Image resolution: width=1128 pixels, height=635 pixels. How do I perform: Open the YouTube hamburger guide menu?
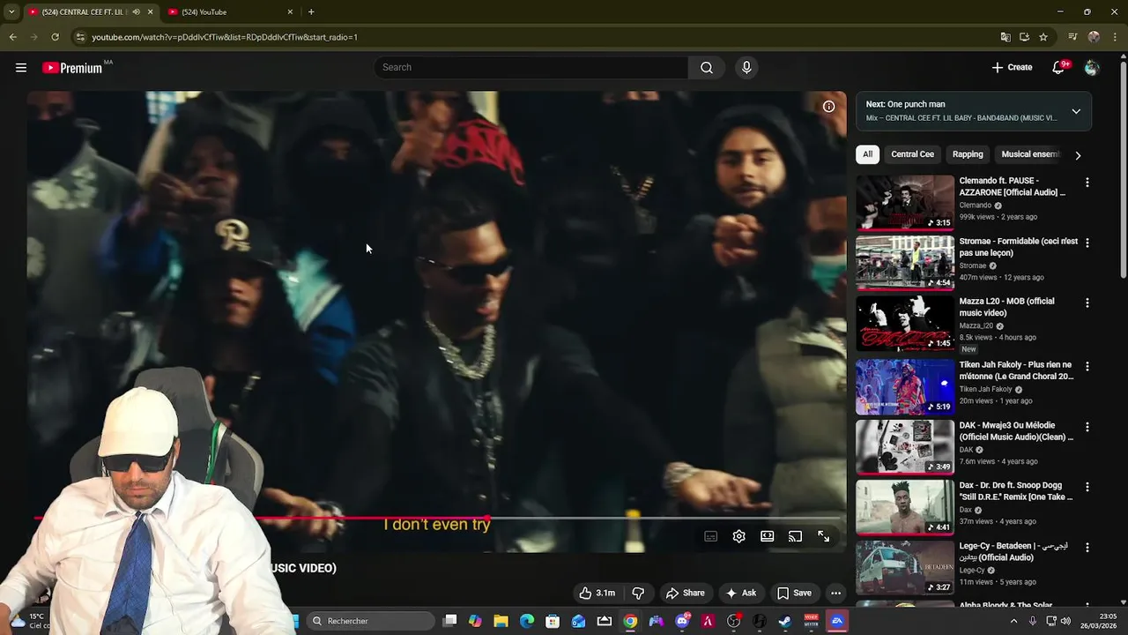coord(21,68)
